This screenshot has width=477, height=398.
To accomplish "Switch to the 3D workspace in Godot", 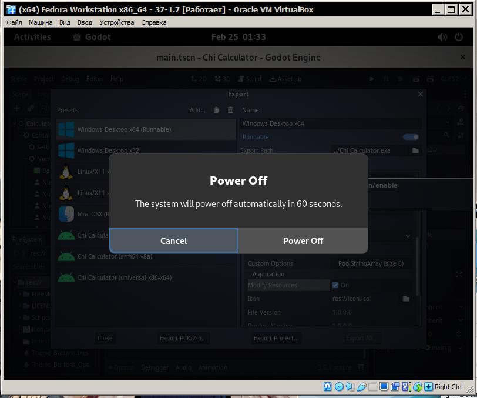I will point(222,79).
